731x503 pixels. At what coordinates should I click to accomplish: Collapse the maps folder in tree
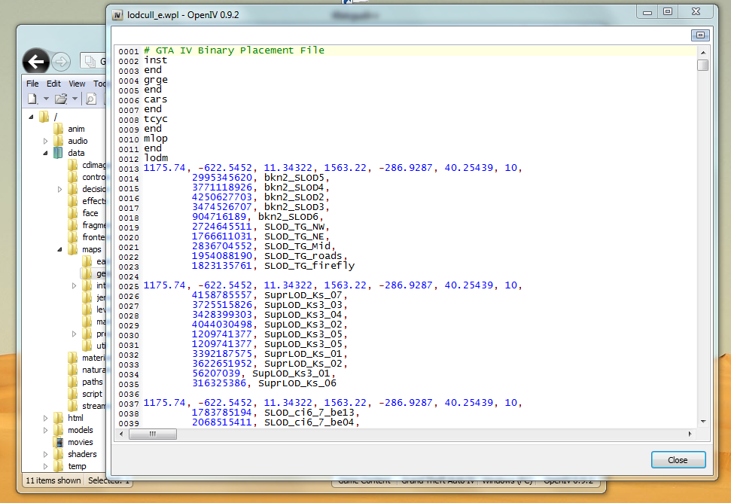click(59, 249)
